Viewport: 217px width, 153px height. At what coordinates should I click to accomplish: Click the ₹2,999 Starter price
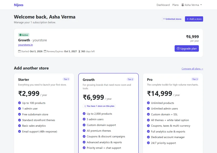point(29,93)
